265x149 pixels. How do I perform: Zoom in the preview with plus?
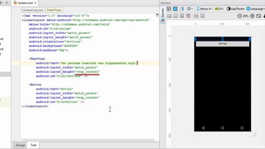coord(252,16)
